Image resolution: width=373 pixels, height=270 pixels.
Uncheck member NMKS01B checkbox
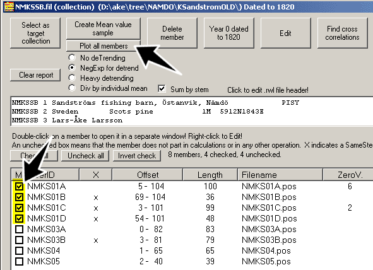pyautogui.click(x=19, y=197)
